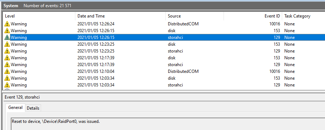The width and height of the screenshot is (325, 130).
Task: Click warning icon of storahci 12:17:39 event
Action: [x=7, y=65]
